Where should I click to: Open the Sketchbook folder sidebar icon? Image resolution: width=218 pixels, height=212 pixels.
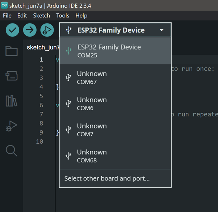[x=12, y=51]
